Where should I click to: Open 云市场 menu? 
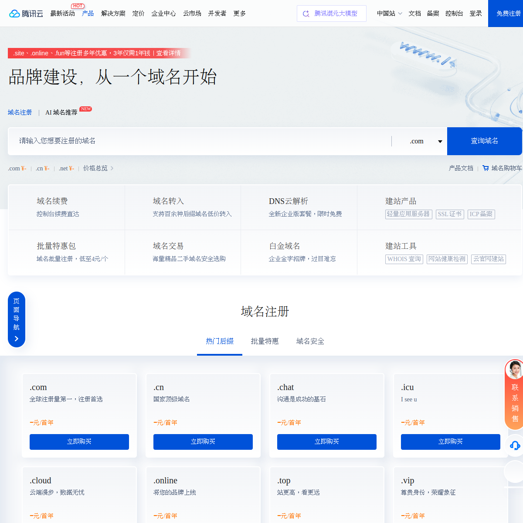[192, 14]
